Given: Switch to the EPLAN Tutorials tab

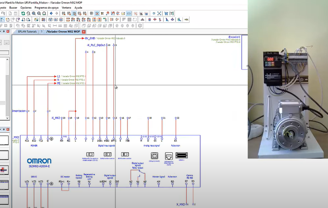Looking at the screenshot, I should point(27,31).
